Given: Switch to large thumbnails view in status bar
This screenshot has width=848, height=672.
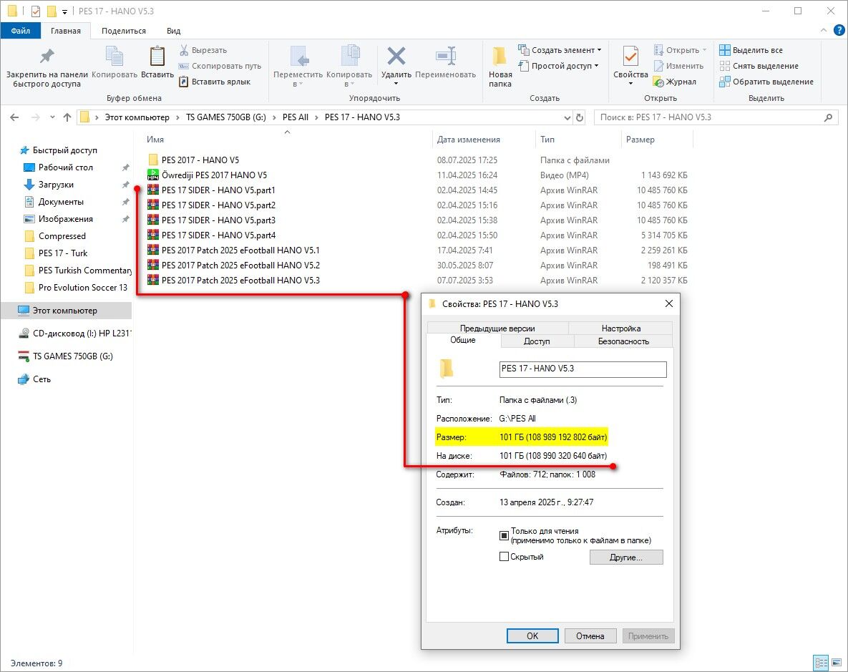Looking at the screenshot, I should point(837,663).
